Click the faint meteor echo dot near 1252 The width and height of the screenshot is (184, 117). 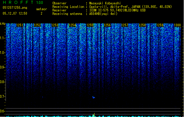click(x=43, y=97)
